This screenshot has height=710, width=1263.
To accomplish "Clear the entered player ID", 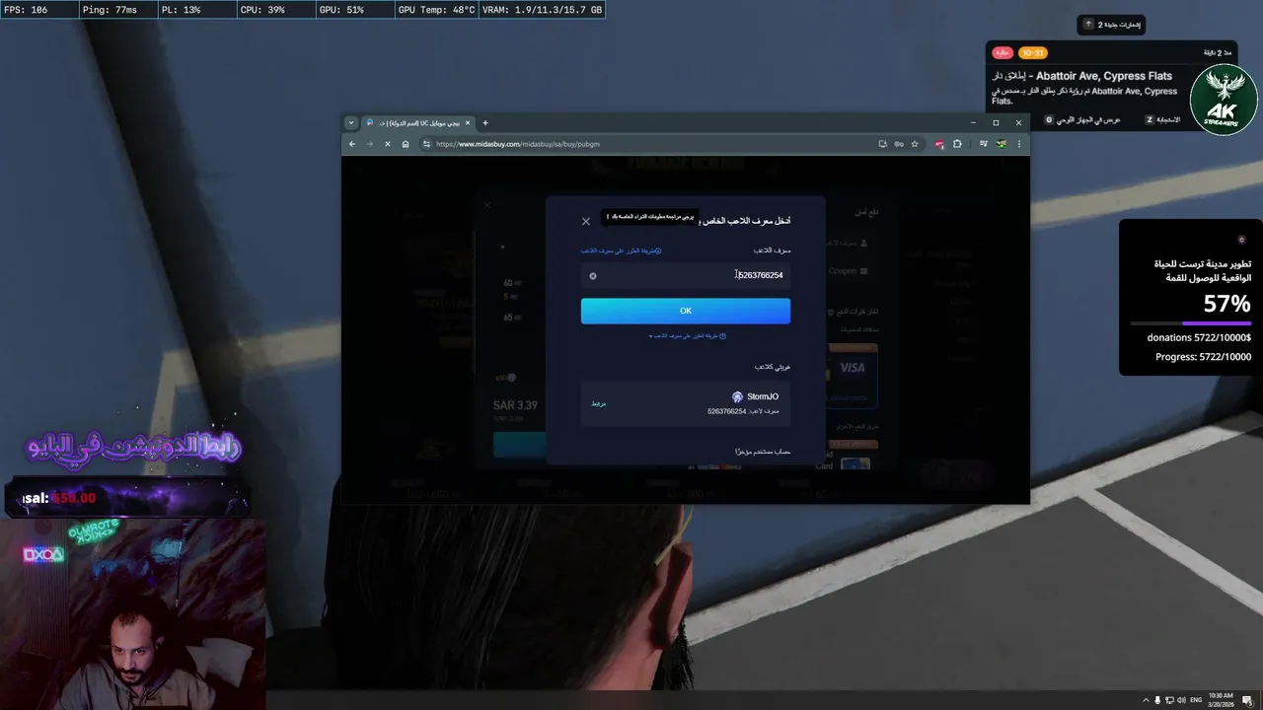I will coord(593,276).
